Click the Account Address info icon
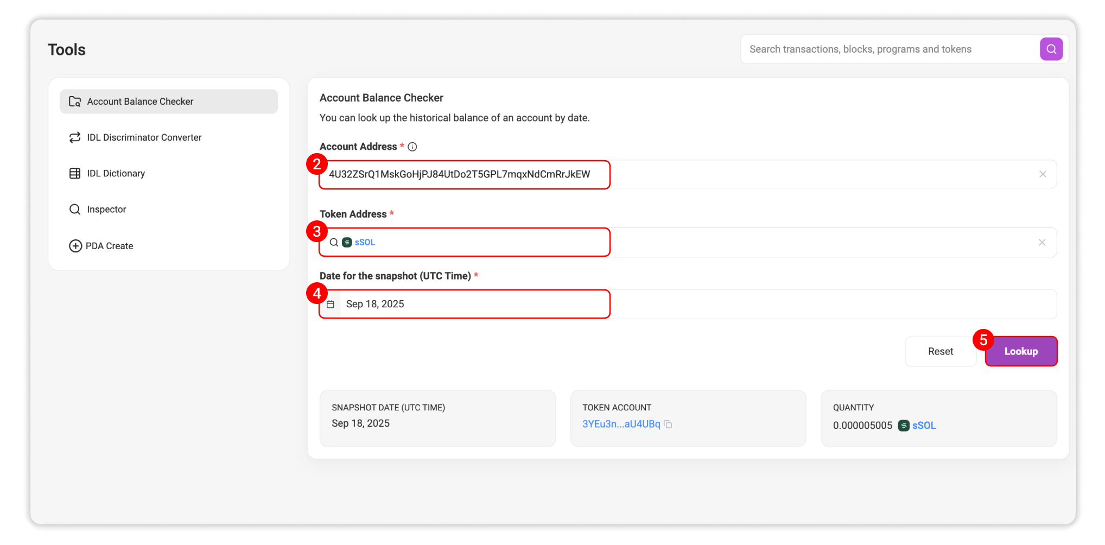The width and height of the screenshot is (1105, 545). [x=412, y=147]
